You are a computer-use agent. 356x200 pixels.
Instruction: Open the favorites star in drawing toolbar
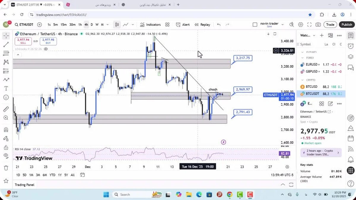(x=6, y=180)
